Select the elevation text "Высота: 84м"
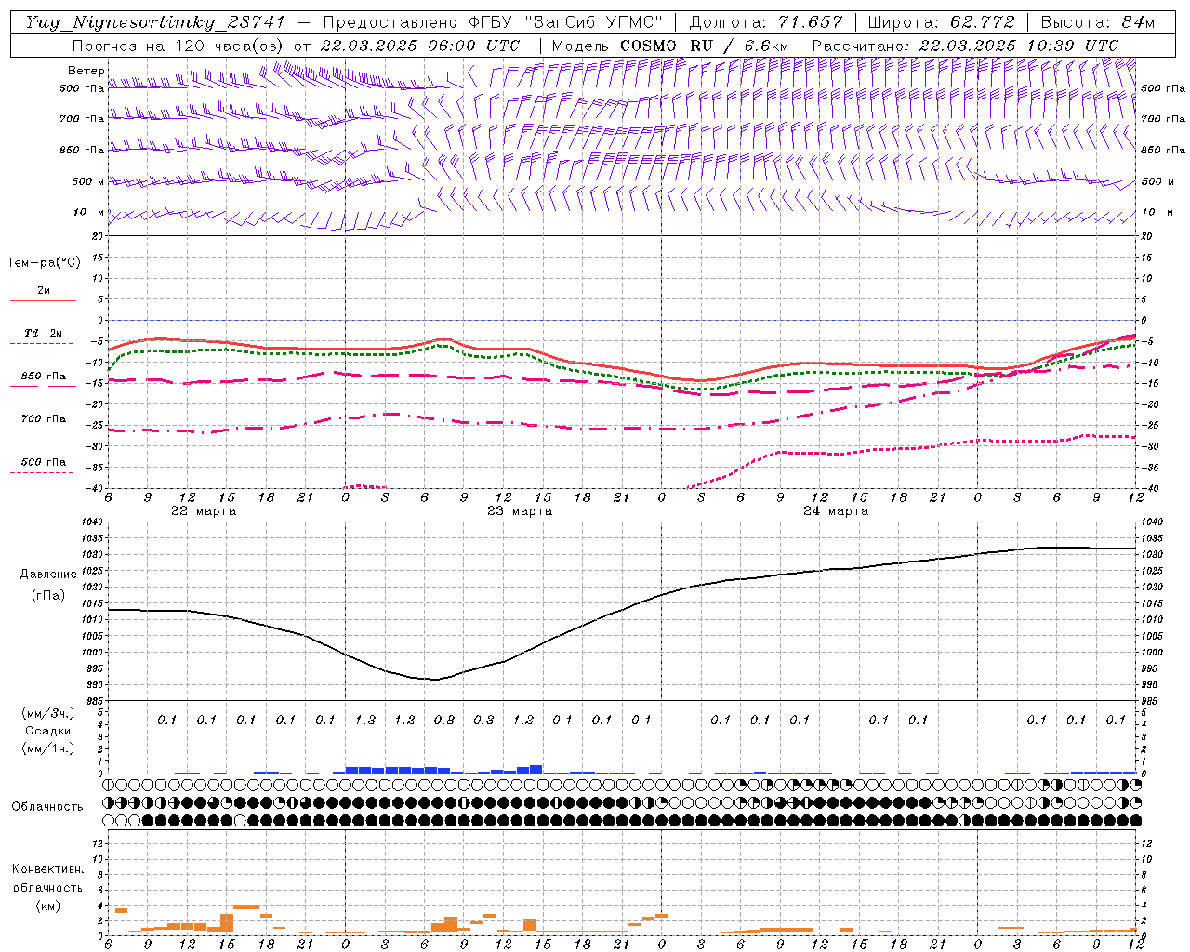Viewport: 1190px width, 952px height. (1097, 22)
